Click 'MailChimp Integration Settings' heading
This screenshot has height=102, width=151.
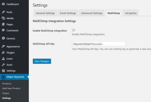point(54,21)
